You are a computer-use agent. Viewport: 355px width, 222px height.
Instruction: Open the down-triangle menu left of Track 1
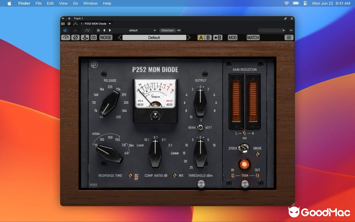coord(63,19)
